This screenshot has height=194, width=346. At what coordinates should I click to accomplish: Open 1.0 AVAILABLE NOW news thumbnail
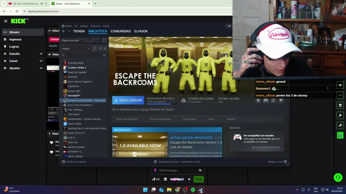click(x=140, y=145)
